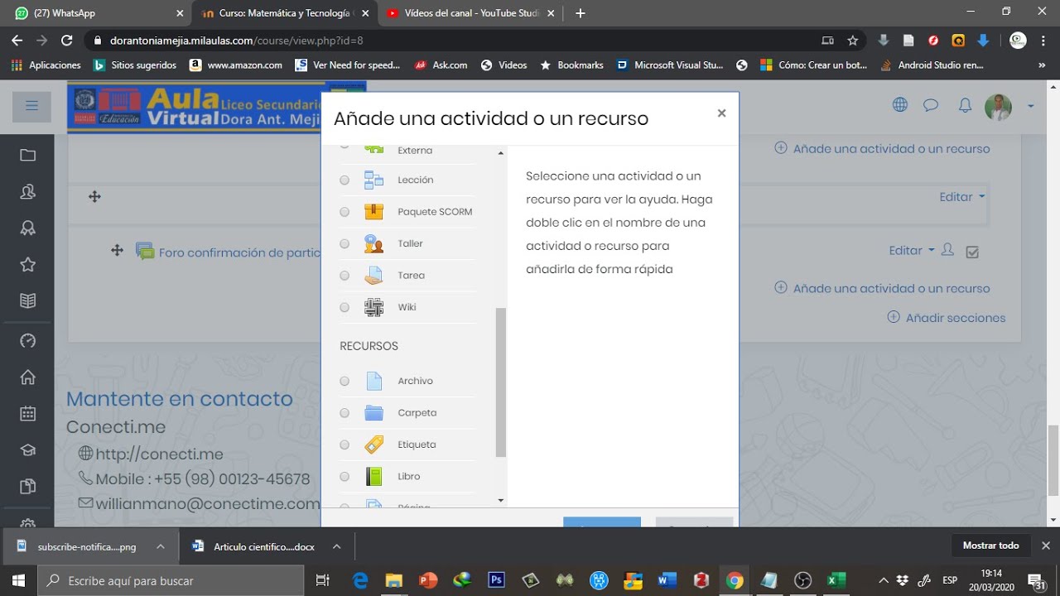This screenshot has height=596, width=1060.
Task: Click the Paquete SCORM package icon
Action: pos(374,211)
